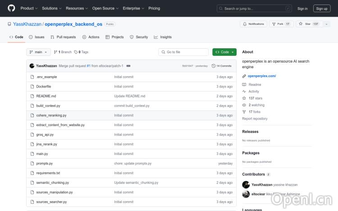
Task: Switch to the Issues tab
Action: [x=37, y=37]
